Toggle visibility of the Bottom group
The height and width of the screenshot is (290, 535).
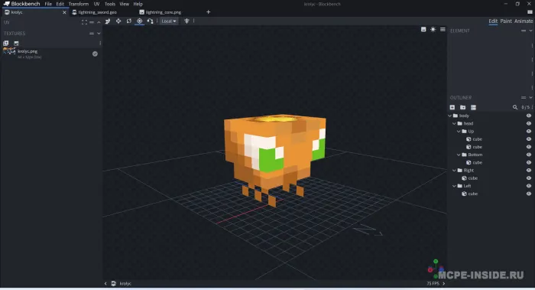click(529, 155)
